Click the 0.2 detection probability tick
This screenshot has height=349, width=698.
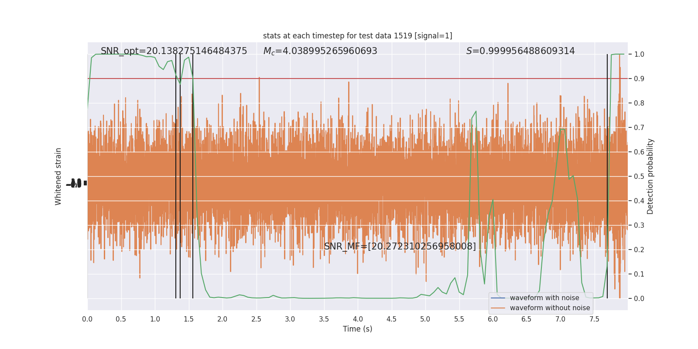[x=639, y=250]
